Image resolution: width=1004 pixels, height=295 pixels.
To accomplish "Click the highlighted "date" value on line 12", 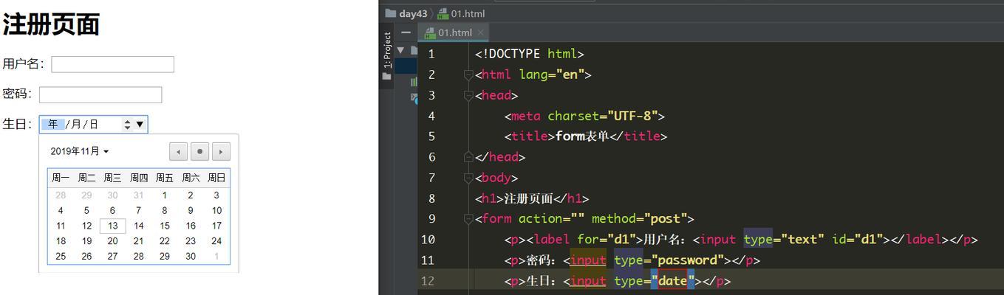I will (x=673, y=281).
